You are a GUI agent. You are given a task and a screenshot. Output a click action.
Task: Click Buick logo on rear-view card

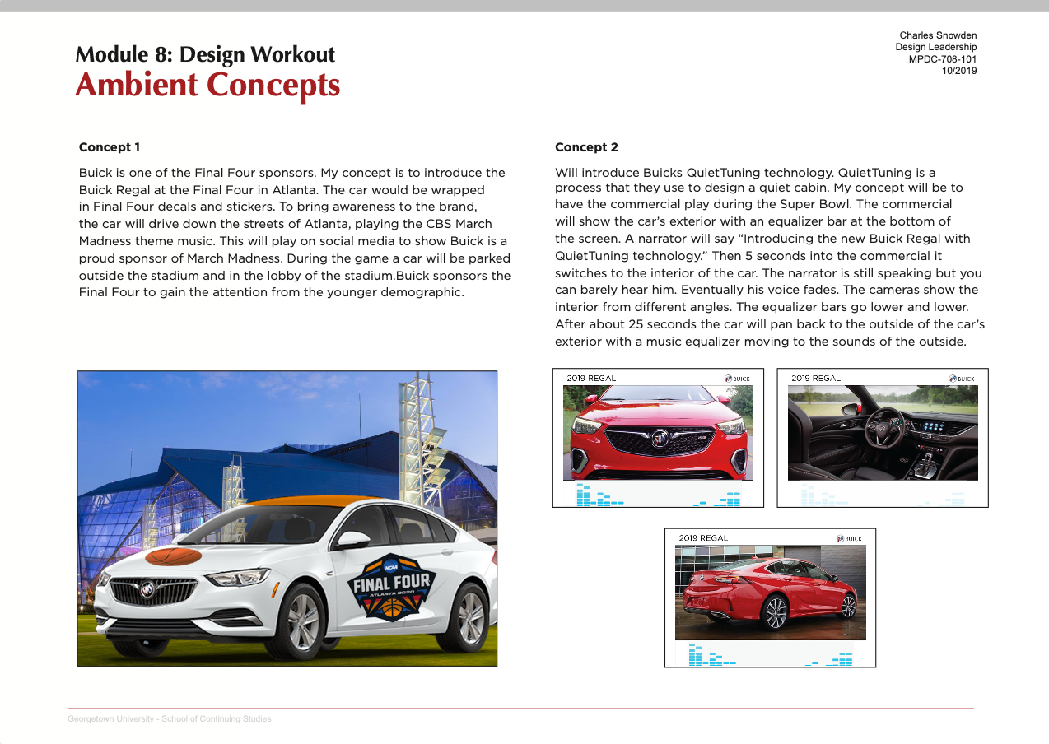(x=850, y=538)
